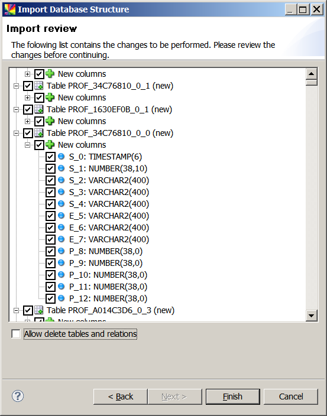327x416 pixels.
Task: Click the blue column icon for S_1
Action: pyautogui.click(x=61, y=168)
